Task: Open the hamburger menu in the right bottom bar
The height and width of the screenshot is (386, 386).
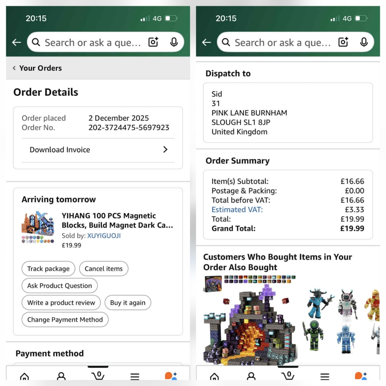Action: tap(325, 376)
